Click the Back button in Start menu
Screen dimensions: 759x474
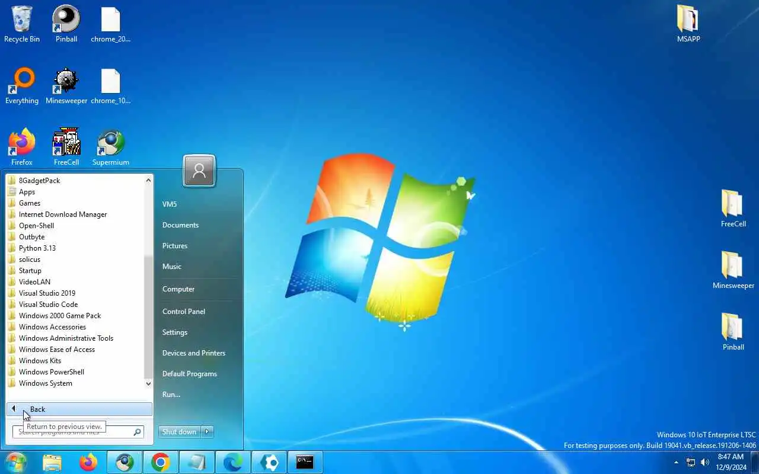tap(79, 409)
